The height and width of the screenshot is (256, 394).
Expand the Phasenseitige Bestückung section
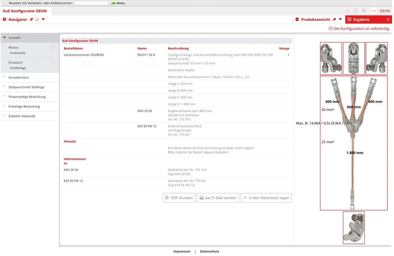click(30, 97)
